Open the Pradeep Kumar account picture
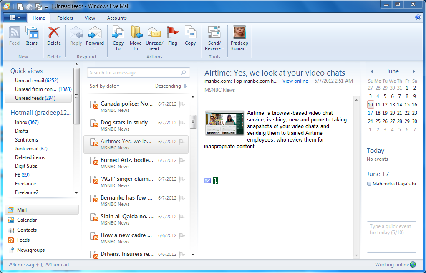Viewport: 426px width, 273px height. pos(239,33)
